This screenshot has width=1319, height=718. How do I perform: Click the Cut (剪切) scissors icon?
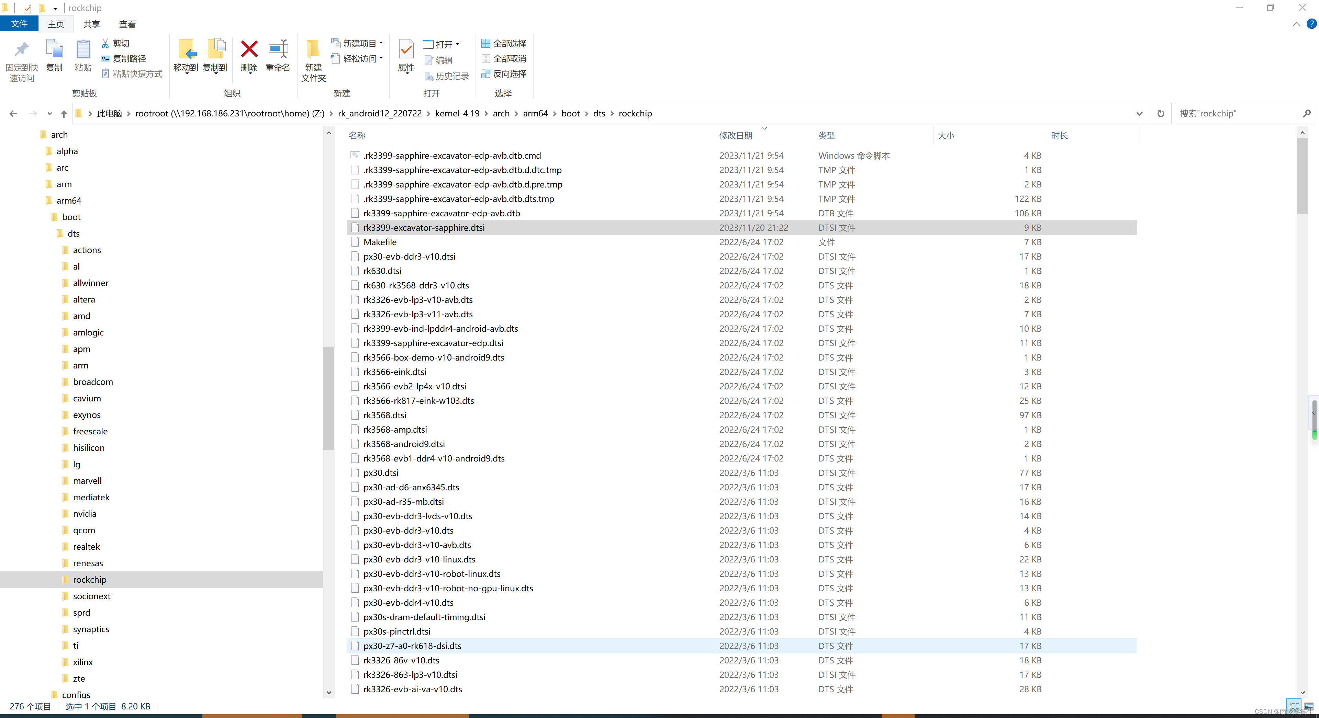(105, 44)
